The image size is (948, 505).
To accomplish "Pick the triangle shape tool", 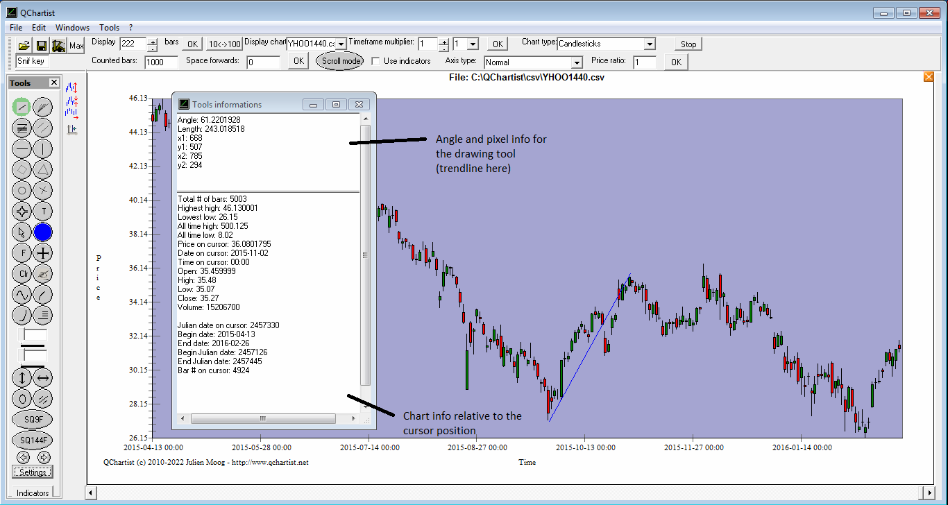I will click(43, 169).
